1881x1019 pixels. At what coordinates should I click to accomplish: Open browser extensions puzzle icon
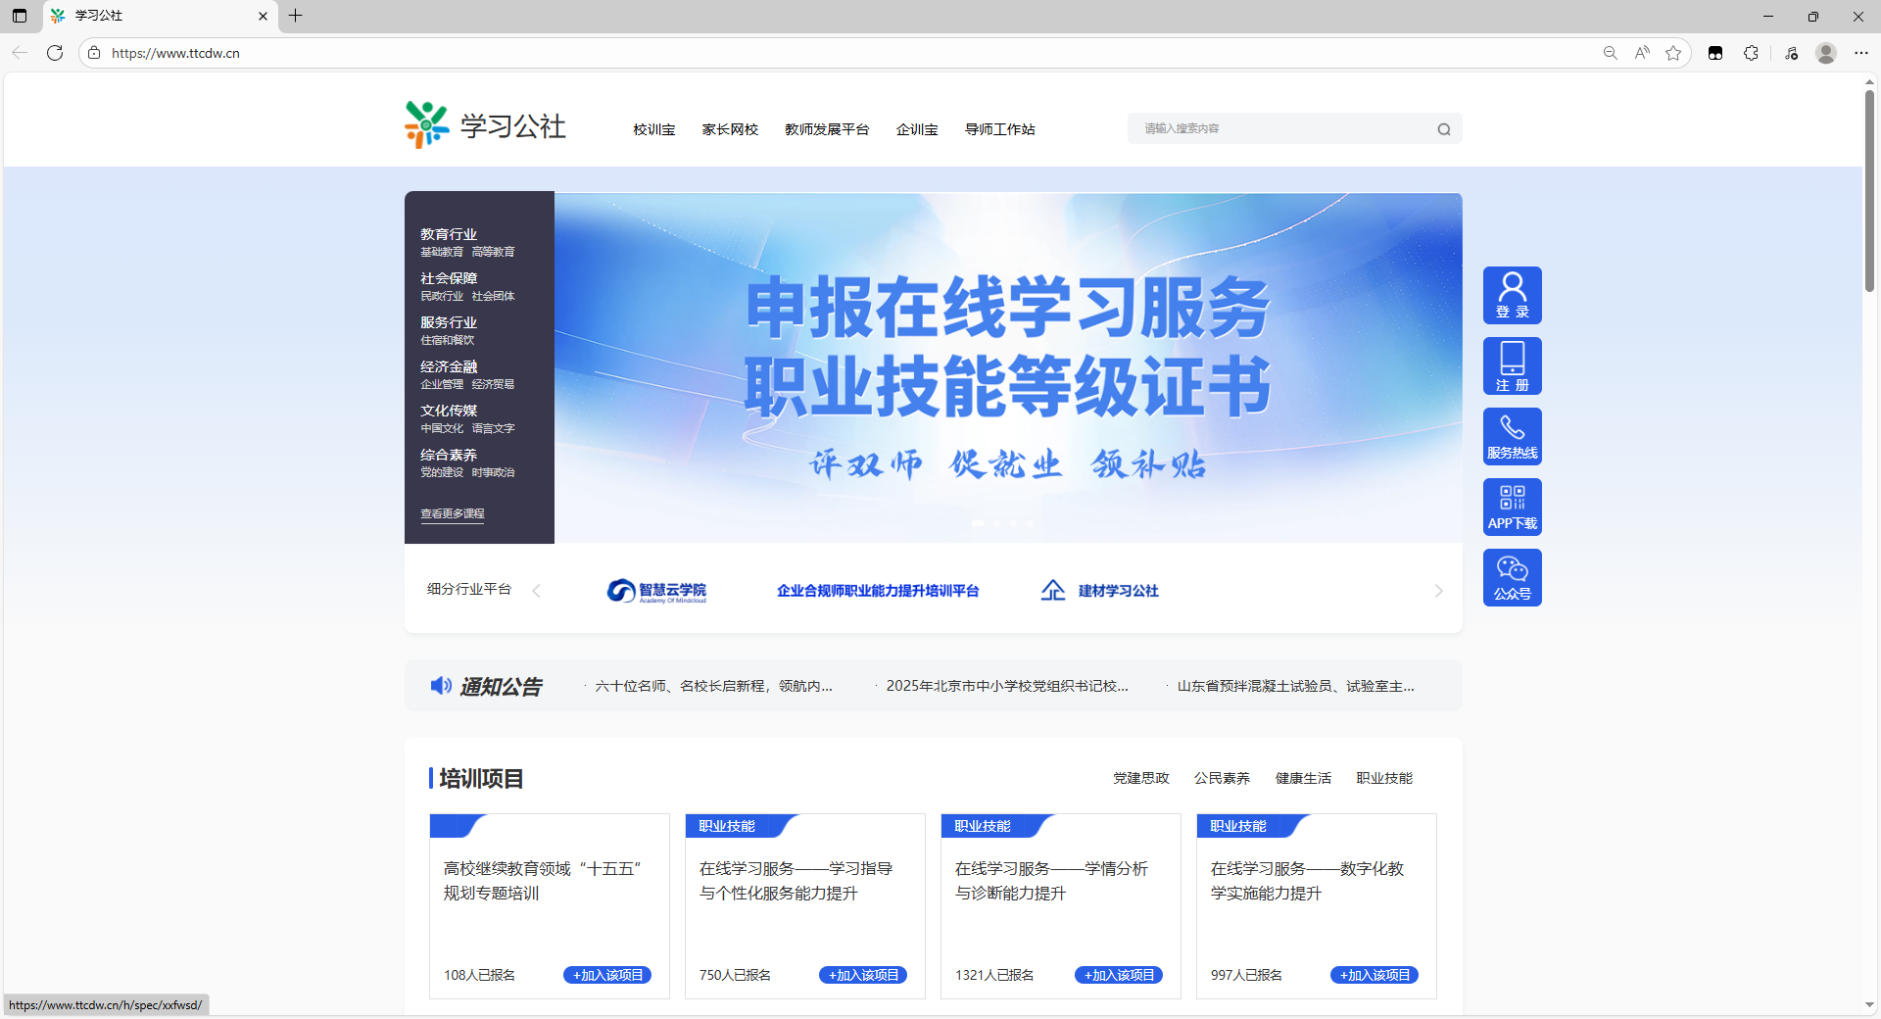point(1751,53)
